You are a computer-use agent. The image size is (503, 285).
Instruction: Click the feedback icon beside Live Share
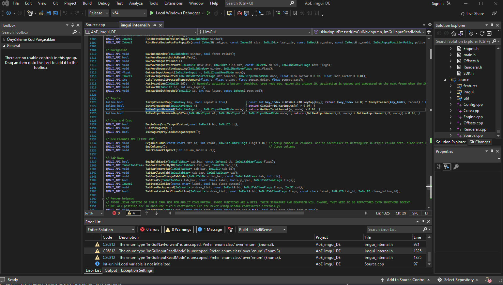494,13
